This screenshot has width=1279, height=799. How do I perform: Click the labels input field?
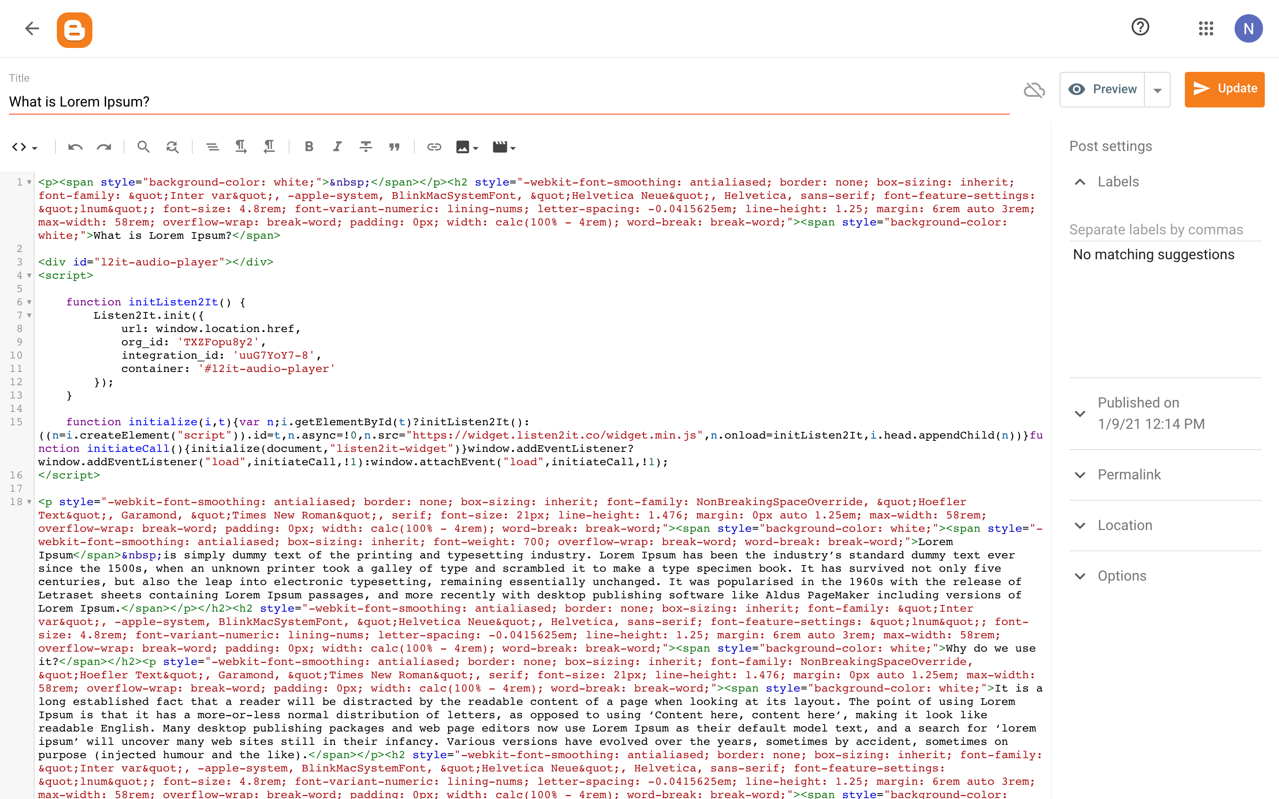[x=1165, y=230]
